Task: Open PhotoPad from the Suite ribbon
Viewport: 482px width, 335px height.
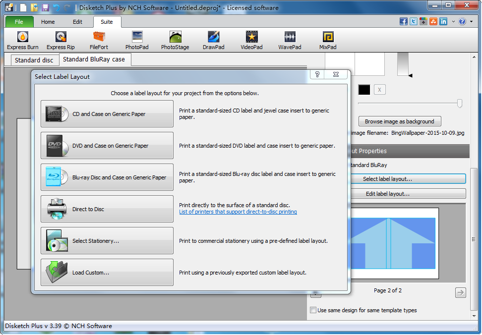Action: pos(136,40)
